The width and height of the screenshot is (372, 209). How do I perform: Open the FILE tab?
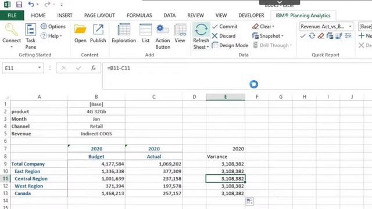click(12, 16)
